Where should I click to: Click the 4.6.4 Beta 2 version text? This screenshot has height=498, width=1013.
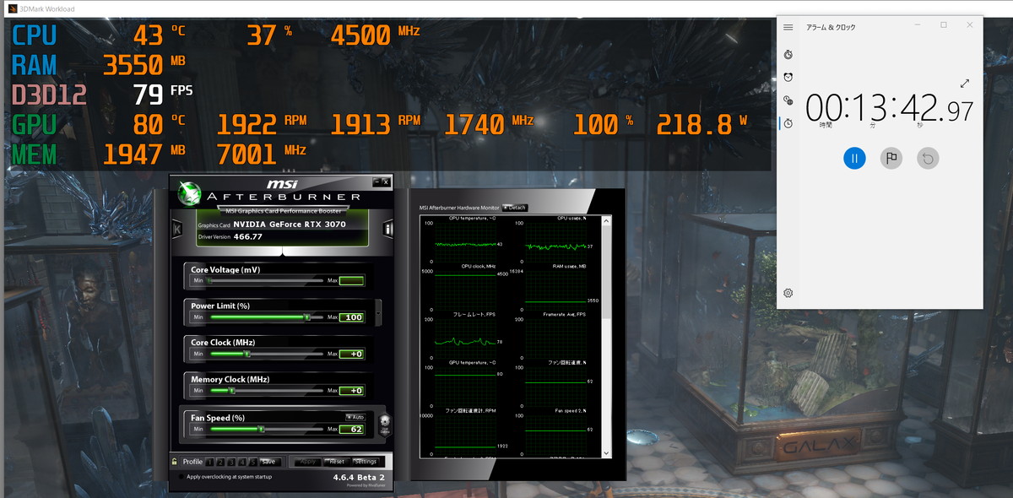360,477
